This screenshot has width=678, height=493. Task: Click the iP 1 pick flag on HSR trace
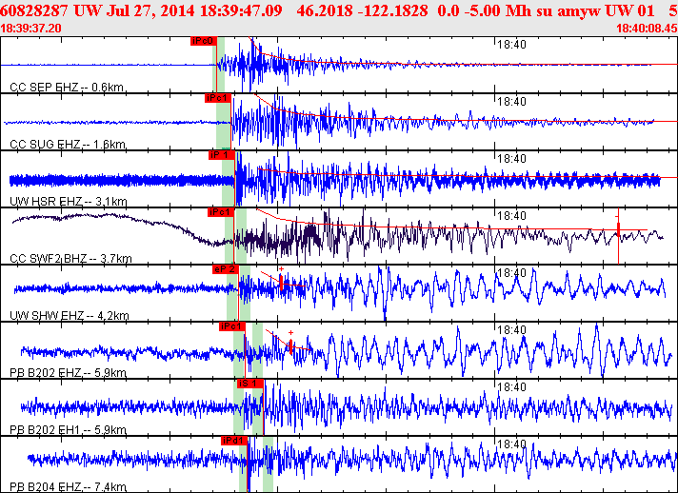220,154
